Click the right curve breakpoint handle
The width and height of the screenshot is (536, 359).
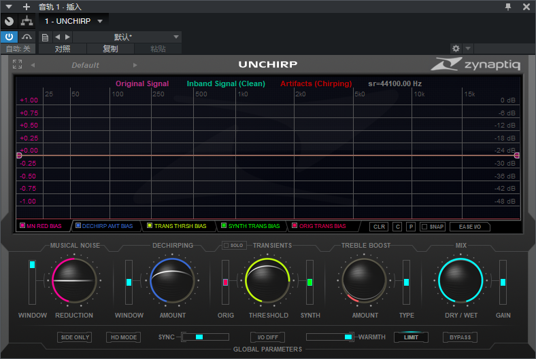516,155
